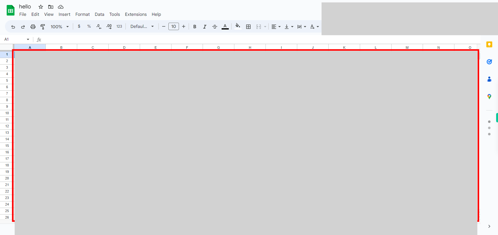Format as percent

click(89, 26)
